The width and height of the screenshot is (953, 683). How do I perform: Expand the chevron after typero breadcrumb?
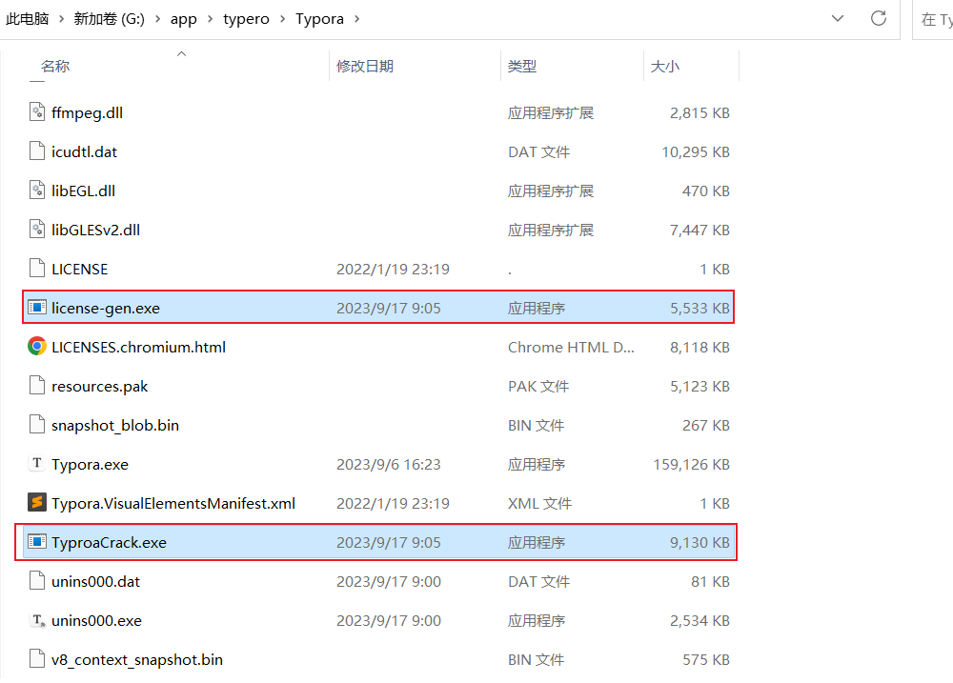(282, 19)
